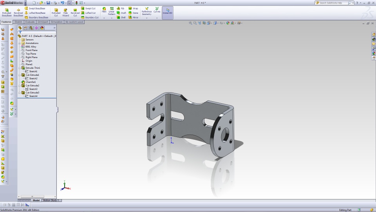376x212 pixels.
Task: Expand the SolidWorks menu arrow
Action: click(x=25, y=3)
